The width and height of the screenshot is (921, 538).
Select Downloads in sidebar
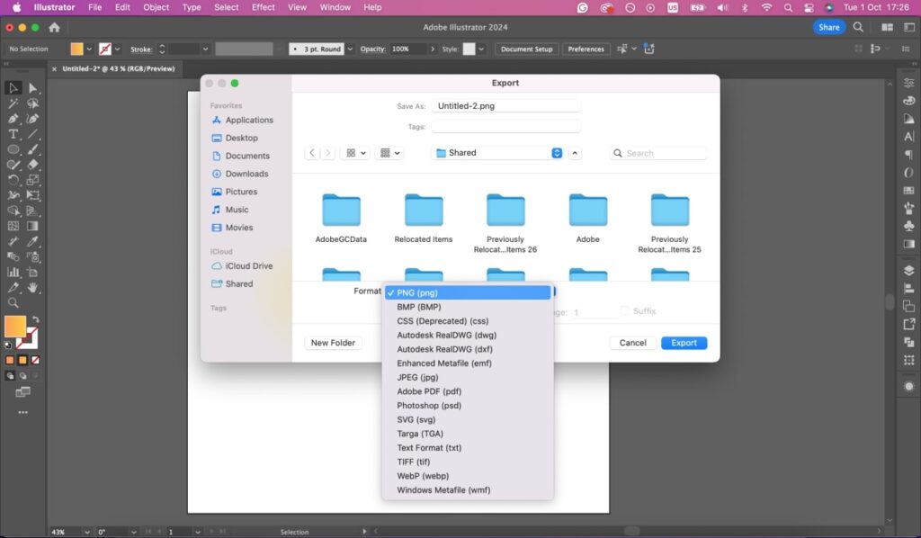[x=246, y=174]
